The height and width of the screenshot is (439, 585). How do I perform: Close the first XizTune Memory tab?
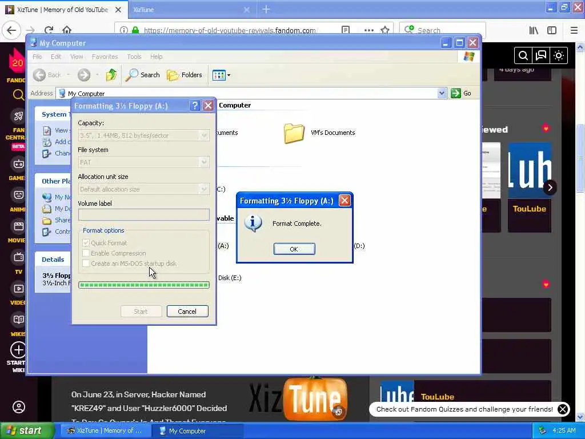pyautogui.click(x=118, y=10)
